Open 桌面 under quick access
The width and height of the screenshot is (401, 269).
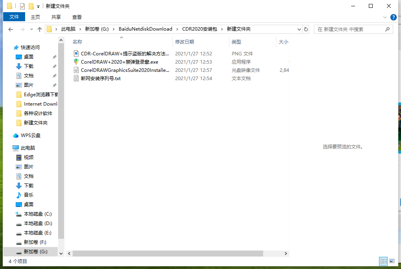(29, 57)
